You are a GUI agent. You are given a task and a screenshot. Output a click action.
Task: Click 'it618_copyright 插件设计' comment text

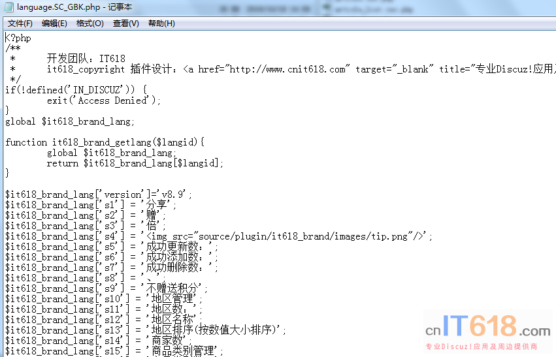click(112, 69)
